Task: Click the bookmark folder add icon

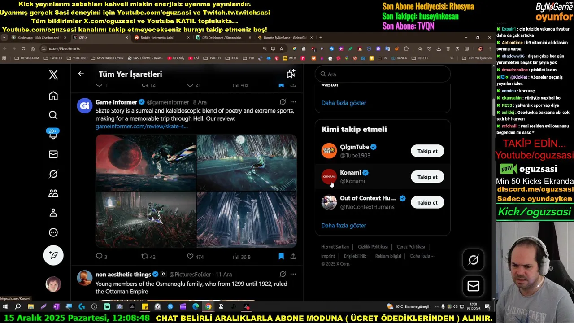Action: [x=291, y=74]
